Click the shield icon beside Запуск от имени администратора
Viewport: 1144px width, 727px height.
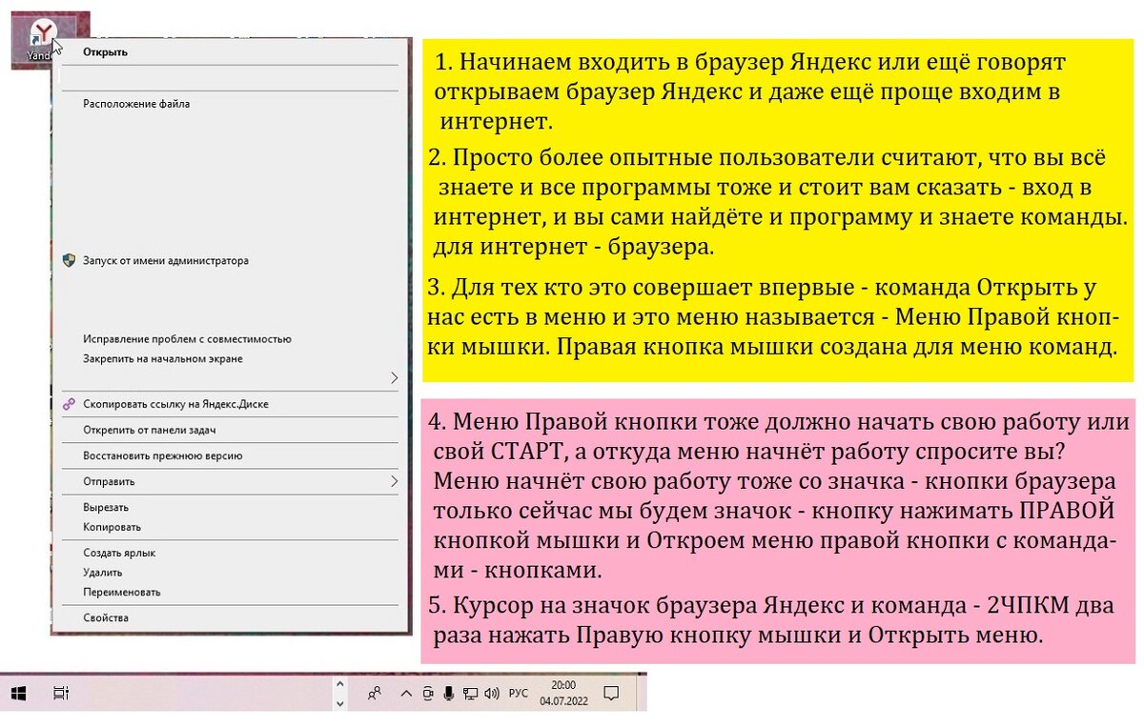tap(69, 260)
